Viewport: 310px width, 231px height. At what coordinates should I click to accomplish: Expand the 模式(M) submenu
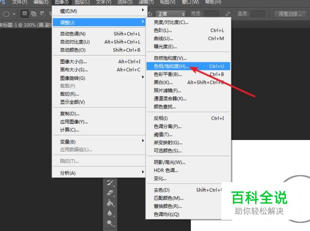99,11
